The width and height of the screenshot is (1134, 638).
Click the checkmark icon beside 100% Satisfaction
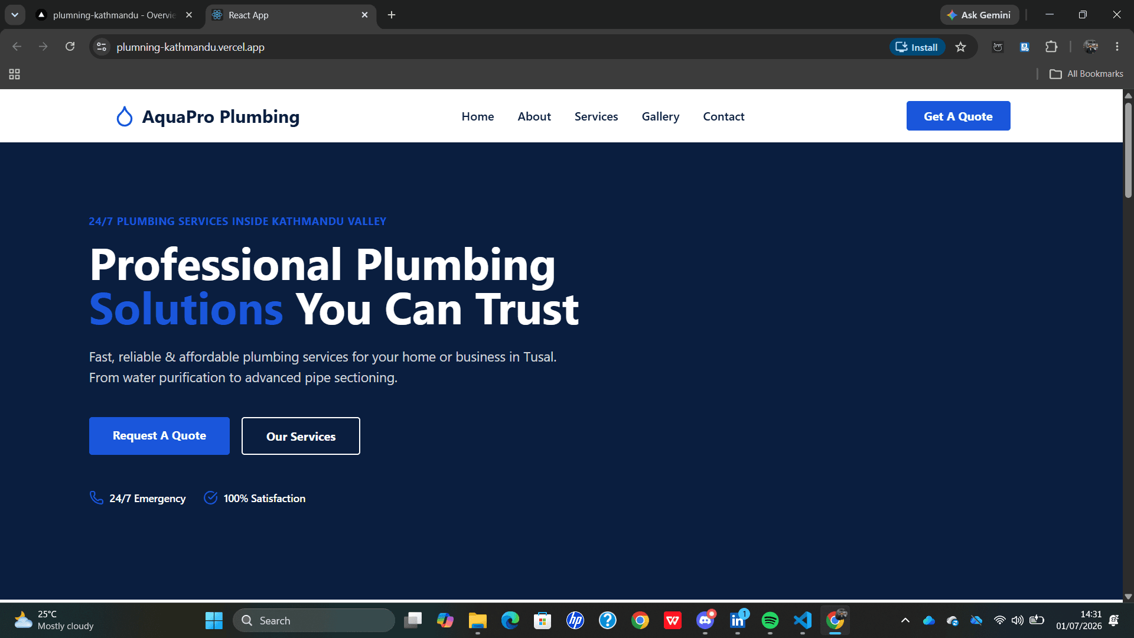211,497
